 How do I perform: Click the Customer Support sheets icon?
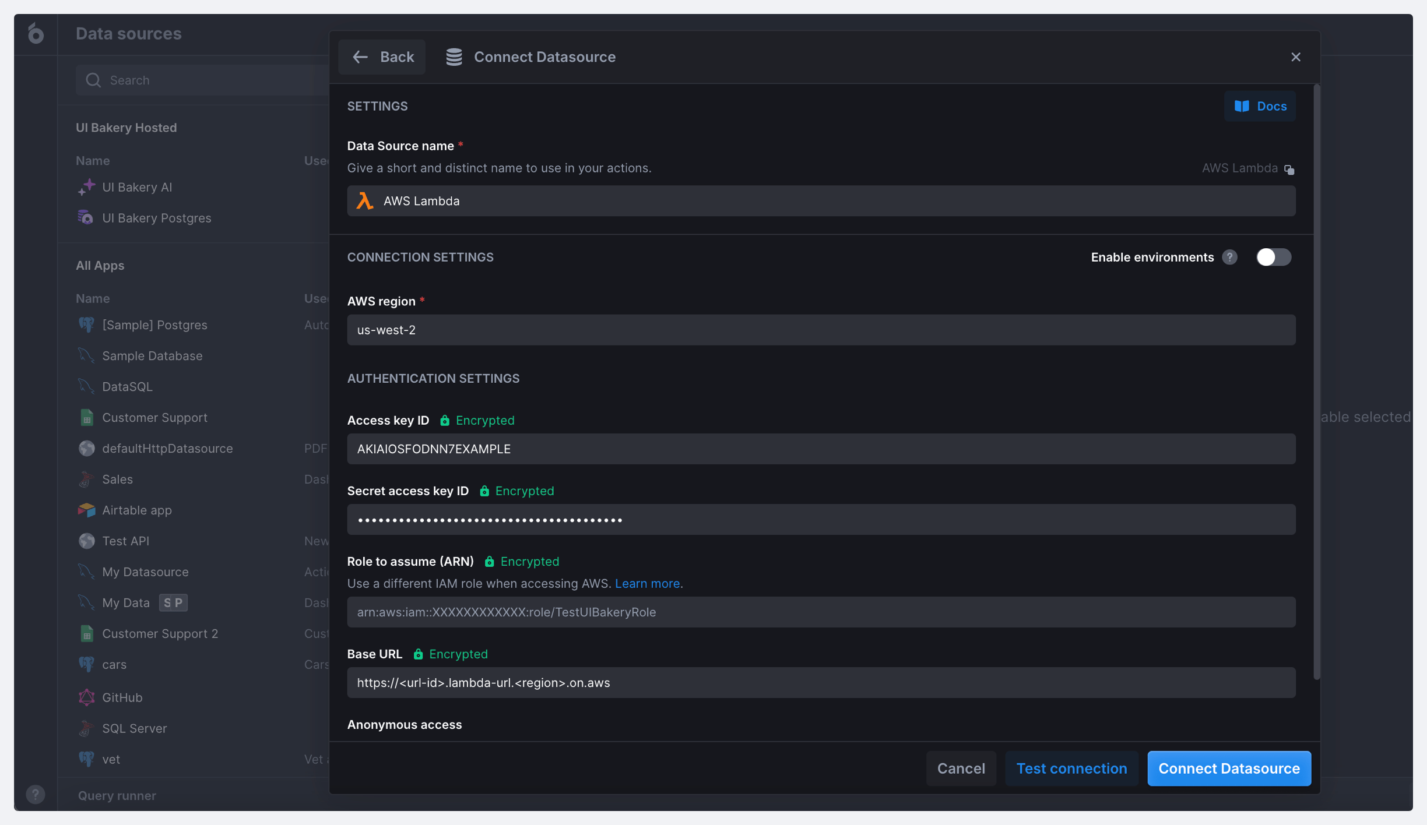(x=86, y=418)
